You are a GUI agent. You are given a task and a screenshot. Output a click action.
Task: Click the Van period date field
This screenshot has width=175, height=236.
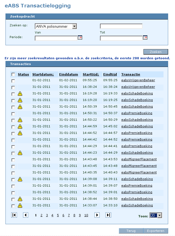coord(56,38)
